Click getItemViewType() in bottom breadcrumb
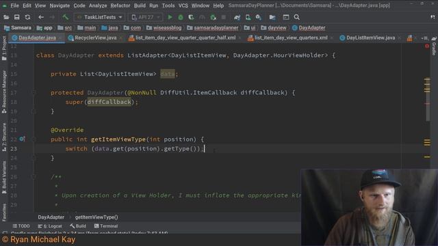This screenshot has width=438, height=246. click(96, 217)
